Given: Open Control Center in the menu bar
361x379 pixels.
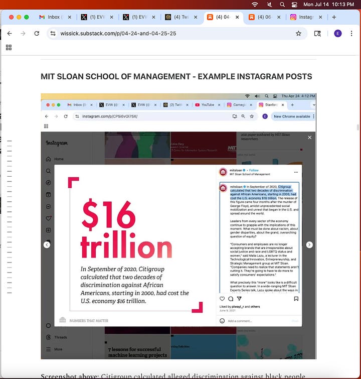Looking at the screenshot, I should (x=294, y=5).
